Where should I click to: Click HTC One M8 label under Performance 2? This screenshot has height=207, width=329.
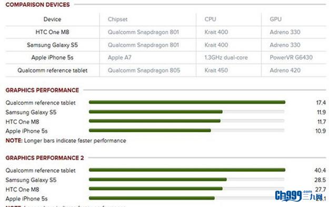22,190
